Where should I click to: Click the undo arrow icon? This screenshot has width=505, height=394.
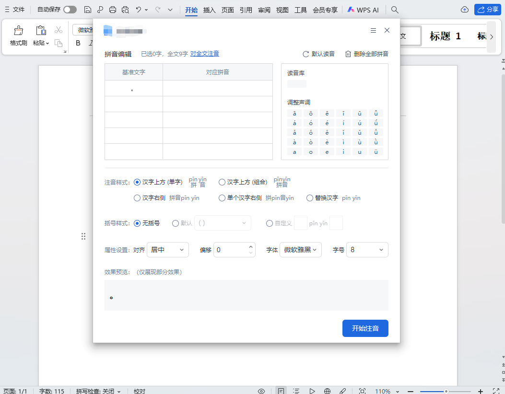point(138,10)
